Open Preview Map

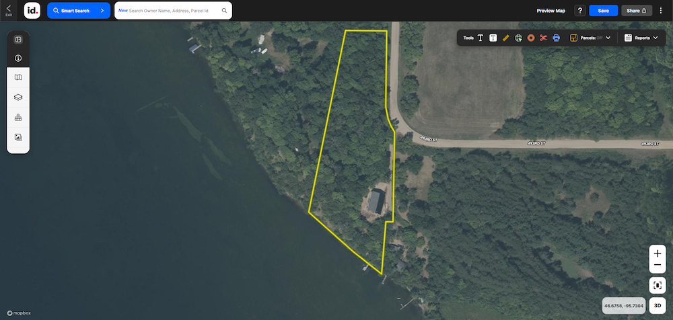coord(551,11)
